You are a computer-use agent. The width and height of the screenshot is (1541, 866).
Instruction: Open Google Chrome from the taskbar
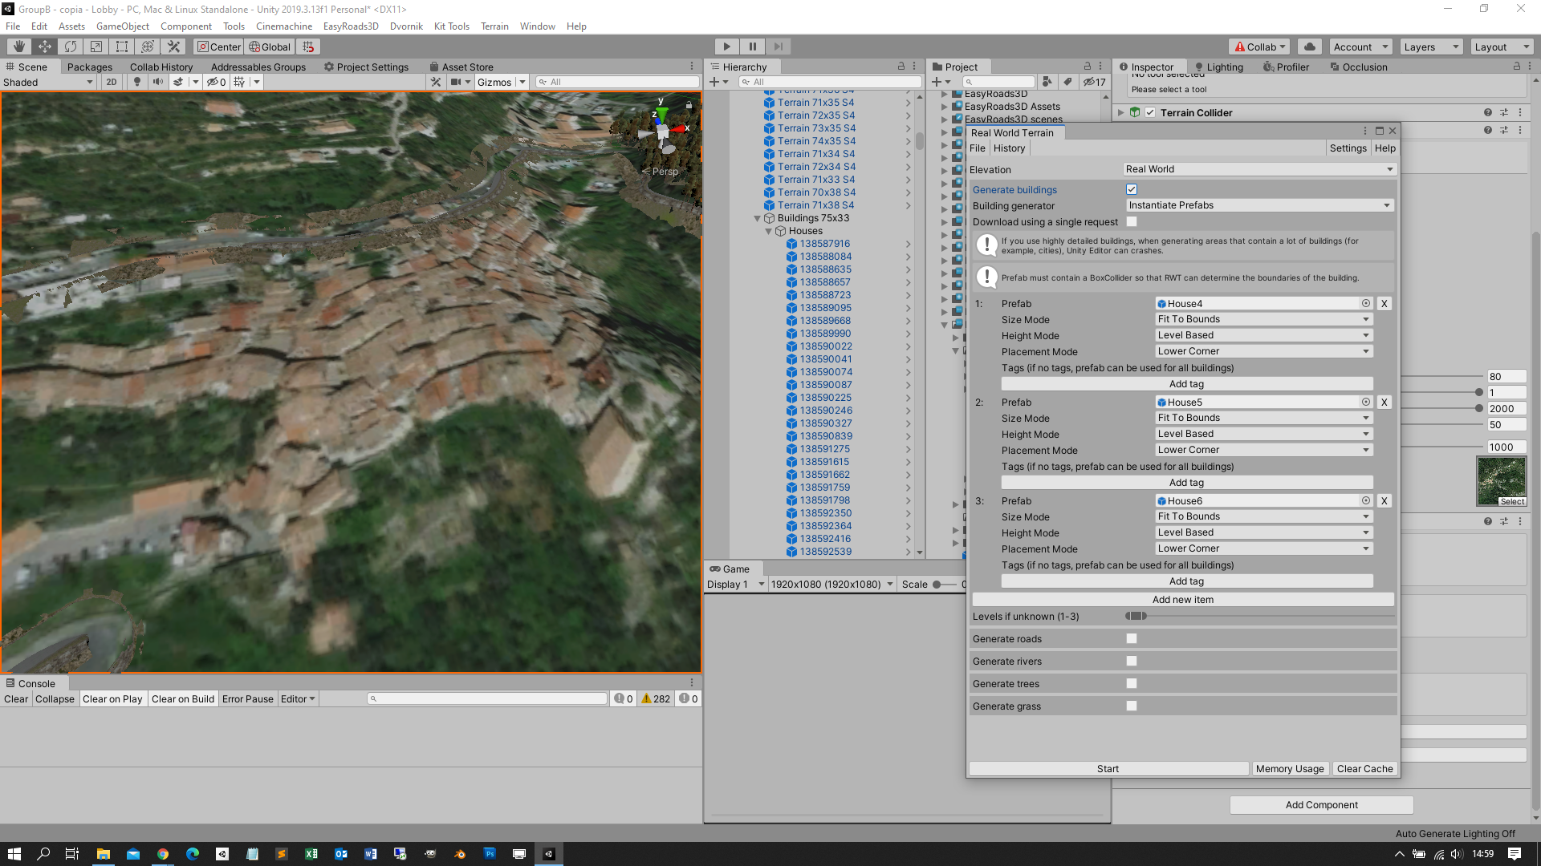163,854
